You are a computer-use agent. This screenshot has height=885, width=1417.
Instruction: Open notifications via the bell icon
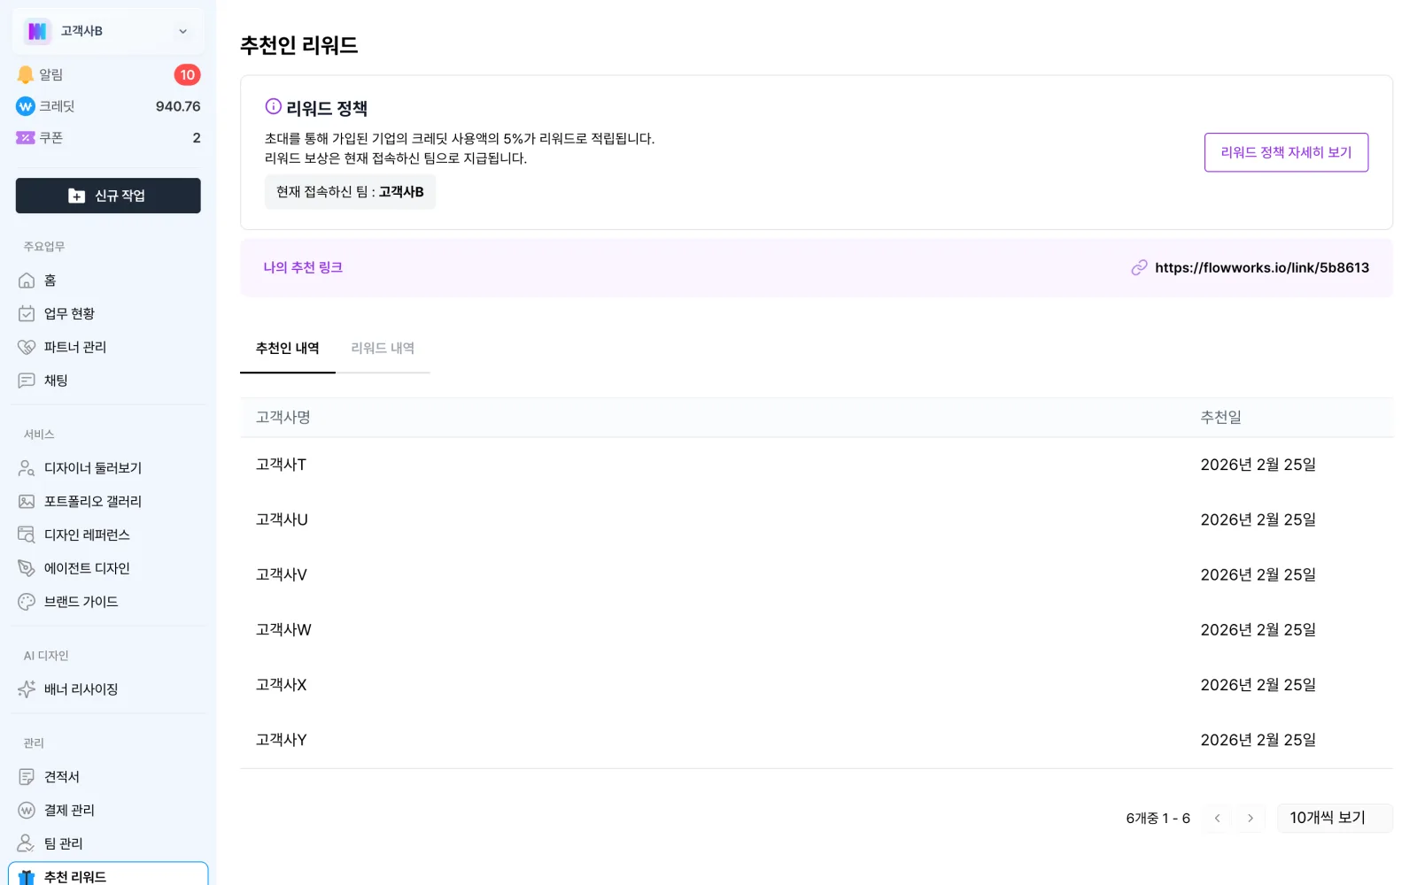pos(26,75)
